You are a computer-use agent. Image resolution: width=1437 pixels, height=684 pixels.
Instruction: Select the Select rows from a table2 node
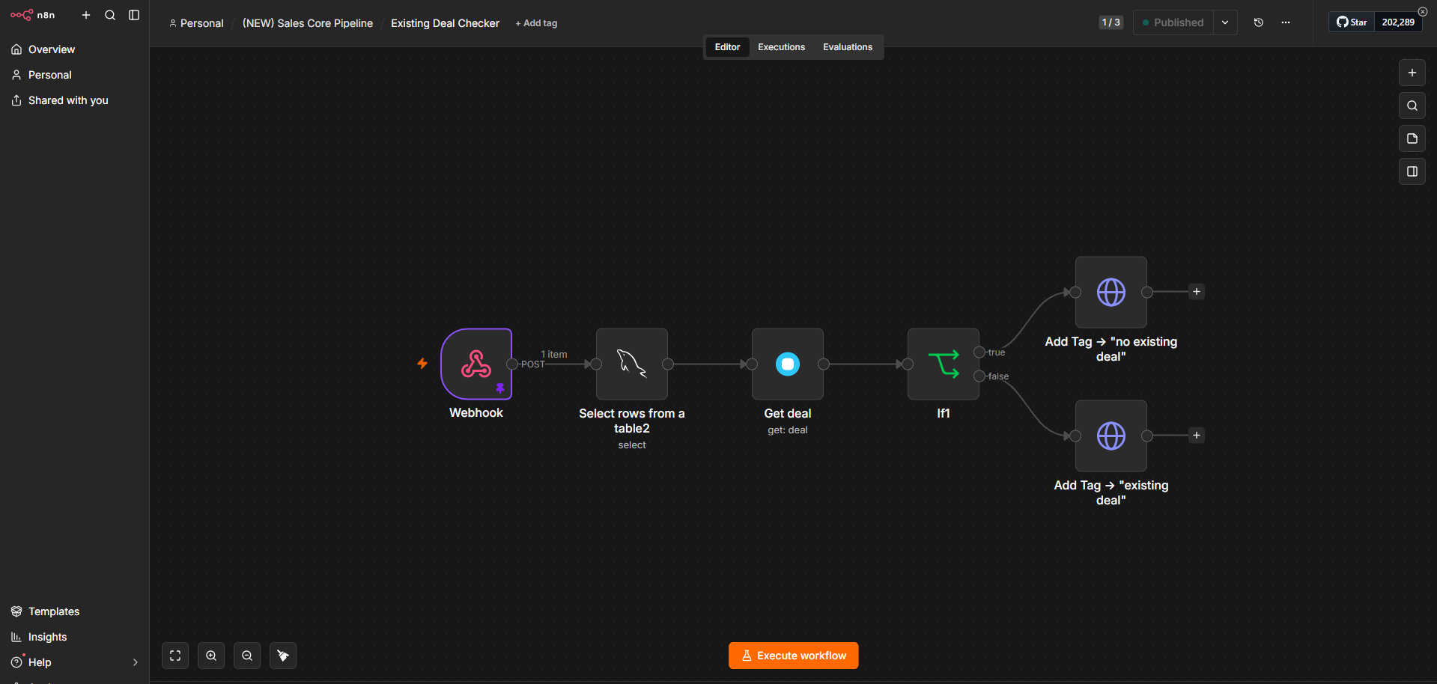tap(632, 364)
